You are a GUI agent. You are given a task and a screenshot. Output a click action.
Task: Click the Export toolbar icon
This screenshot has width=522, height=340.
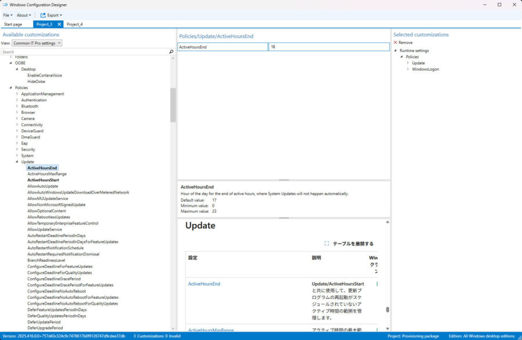pos(43,15)
